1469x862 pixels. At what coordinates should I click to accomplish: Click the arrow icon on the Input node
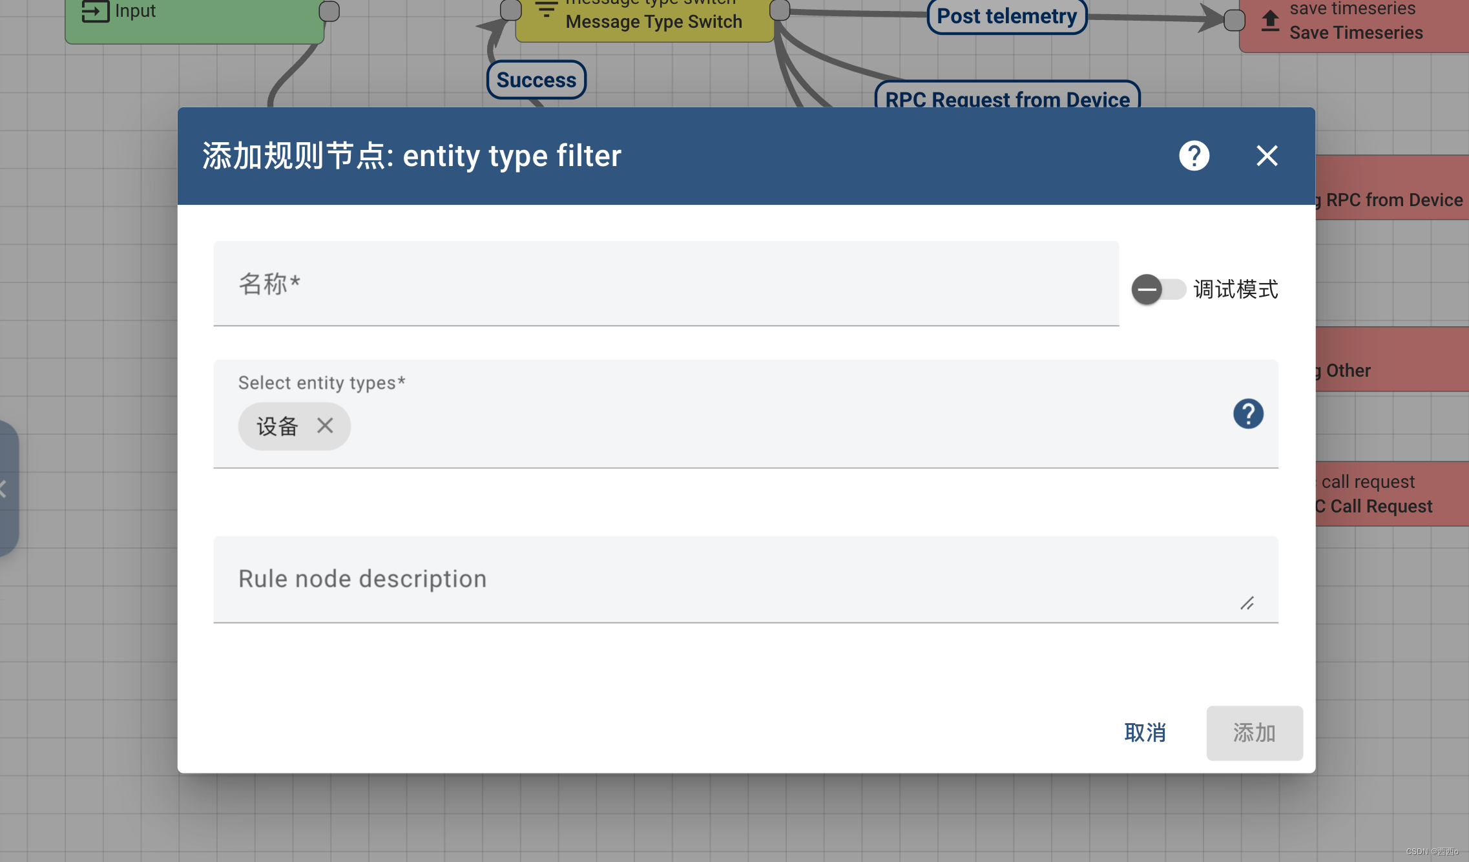94,11
